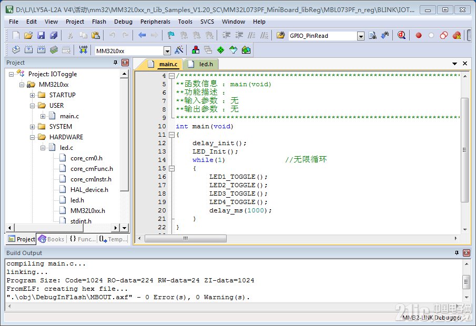Build target toolbar icon
Image resolution: width=476 pixels, height=326 pixels.
[x=28, y=50]
